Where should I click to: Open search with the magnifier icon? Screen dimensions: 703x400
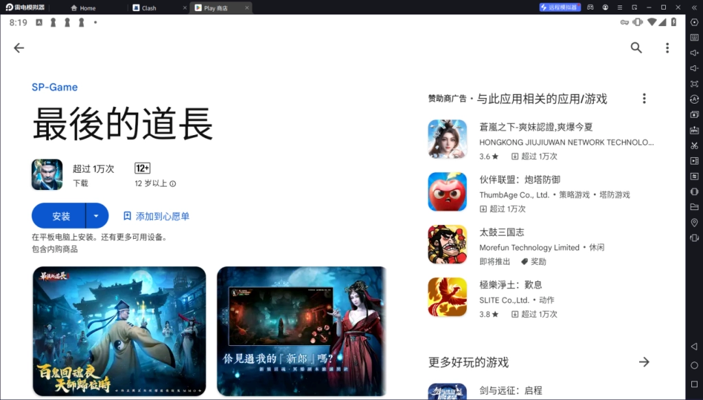636,48
